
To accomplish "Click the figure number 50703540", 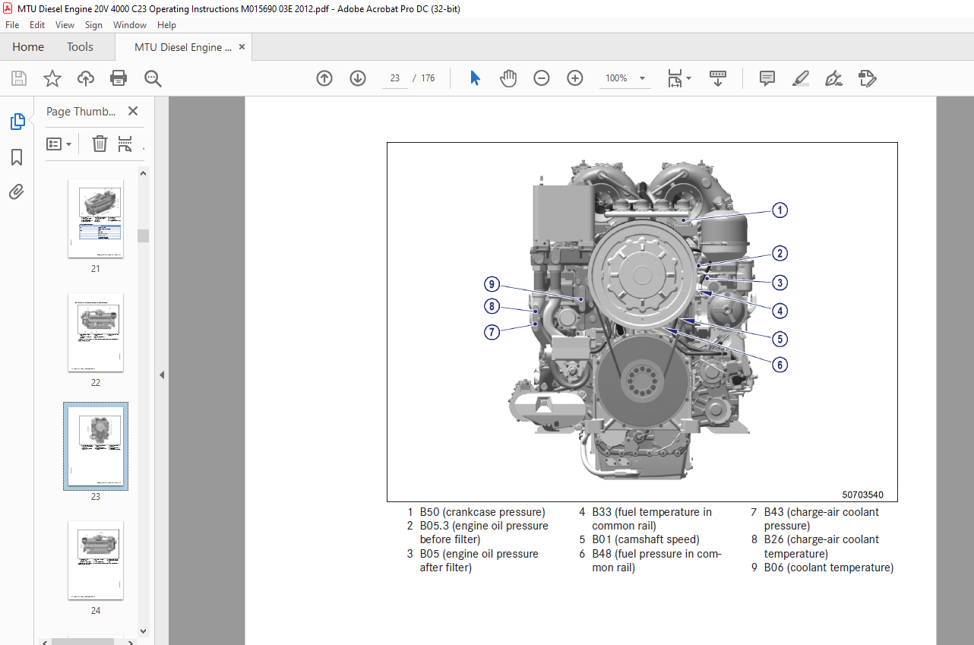I will click(863, 495).
